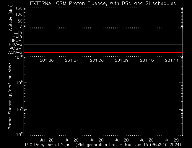Click the 10^9 fluence axis label
Screen dimensions: 192x148
(19, 83)
